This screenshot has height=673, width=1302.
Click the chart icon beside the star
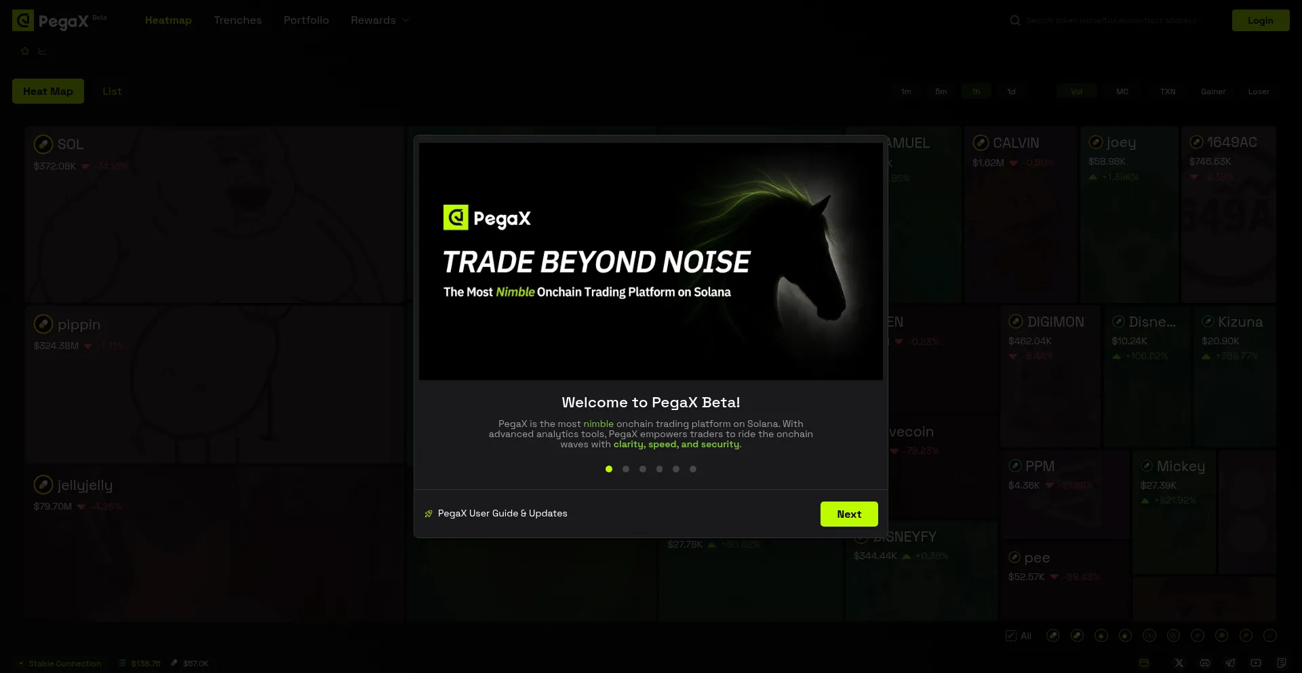click(43, 51)
